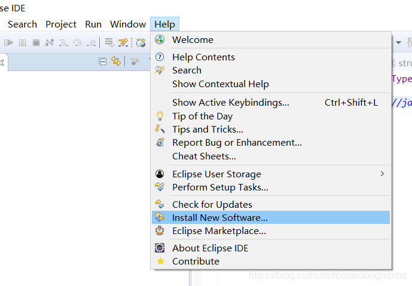Click the Step Return toolbar icon
The image size is (412, 286).
coord(91,42)
